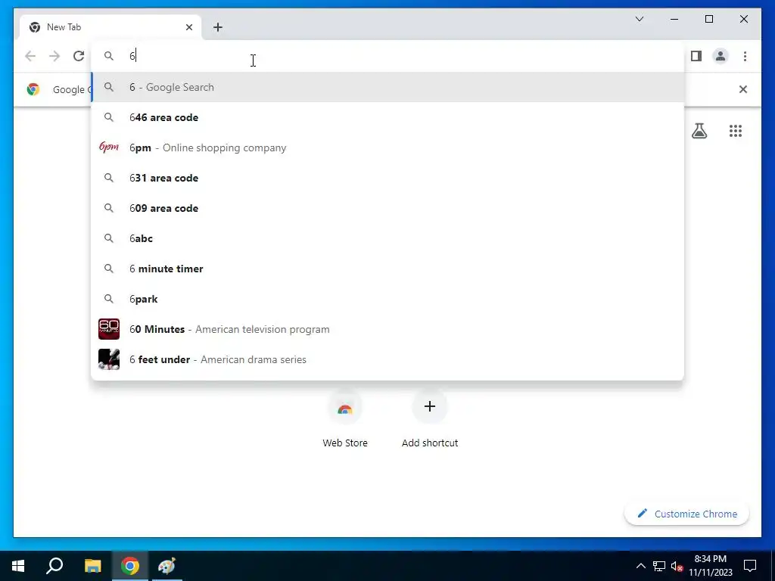
Task: Click the Add shortcut plus icon
Action: pyautogui.click(x=430, y=406)
